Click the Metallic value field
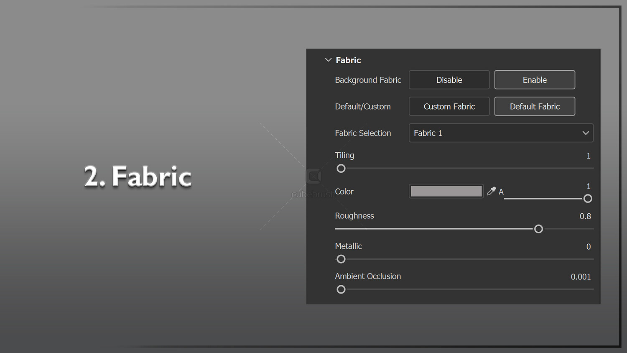Screen dimensions: 627x353 [x=588, y=247]
